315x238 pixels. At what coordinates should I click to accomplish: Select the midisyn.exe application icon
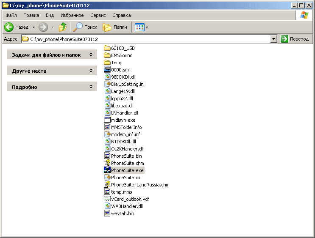107,120
